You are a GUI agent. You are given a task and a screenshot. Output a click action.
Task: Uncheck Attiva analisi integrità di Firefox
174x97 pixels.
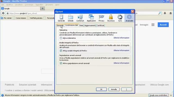[x=61, y=51]
